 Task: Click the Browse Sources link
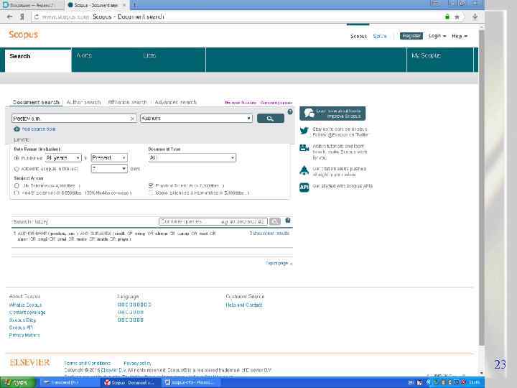241,103
